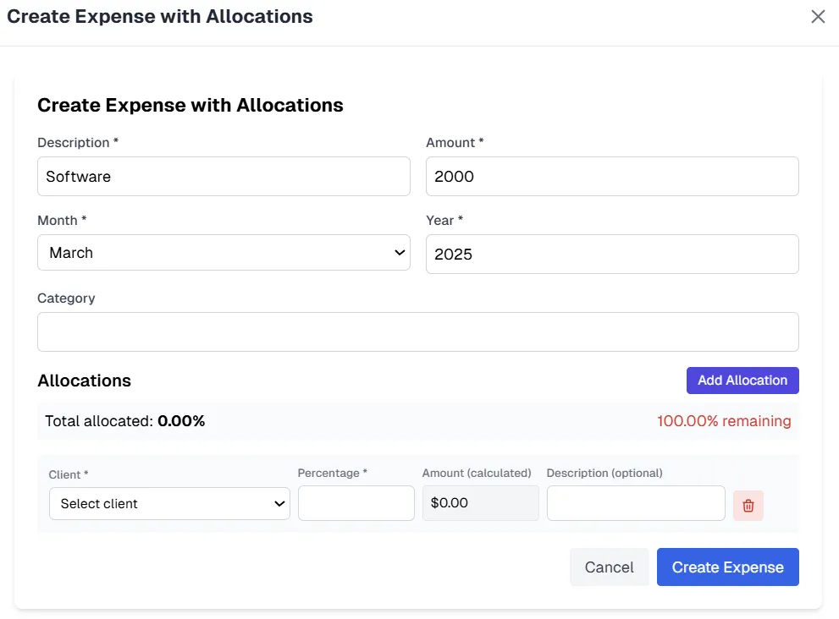Focus the Description field containing Software
This screenshot has height=619, width=839.
pyautogui.click(x=224, y=177)
